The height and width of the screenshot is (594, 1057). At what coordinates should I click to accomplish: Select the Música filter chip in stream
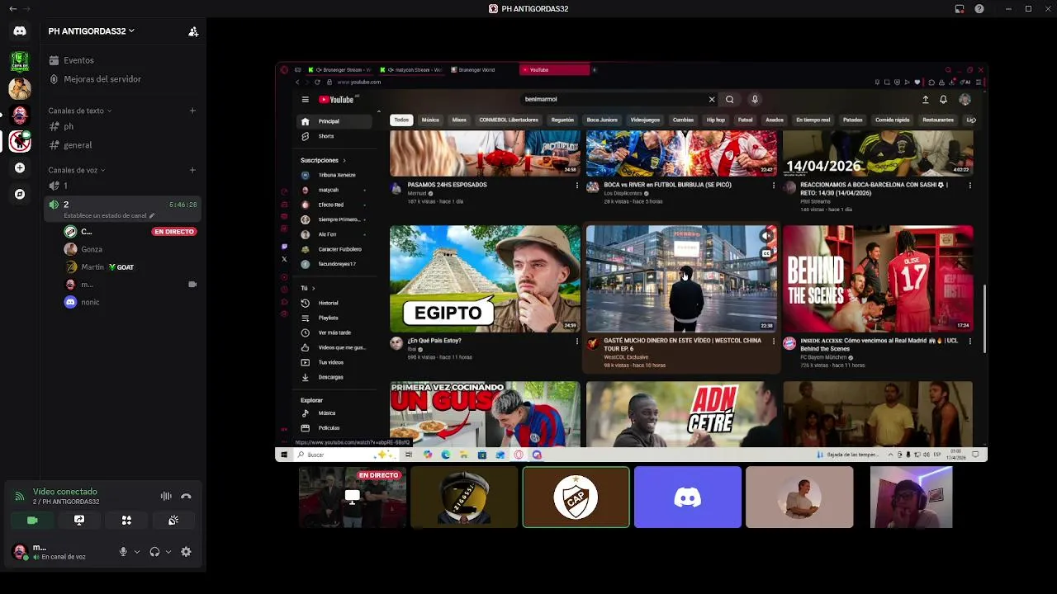pos(430,120)
